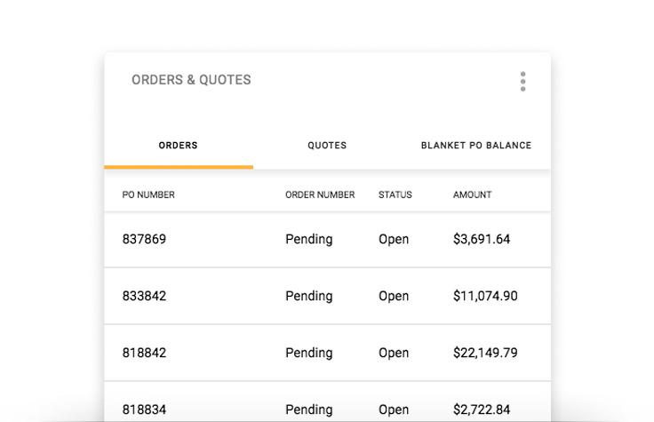
Task: Sort by PO Number column header
Action: coord(148,195)
